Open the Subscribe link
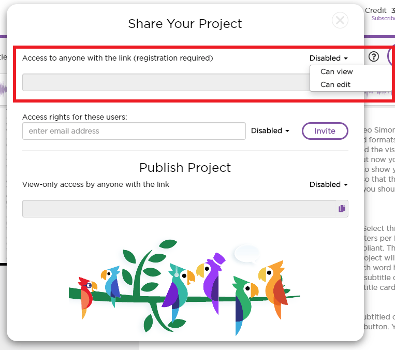395x350 pixels. [383, 19]
